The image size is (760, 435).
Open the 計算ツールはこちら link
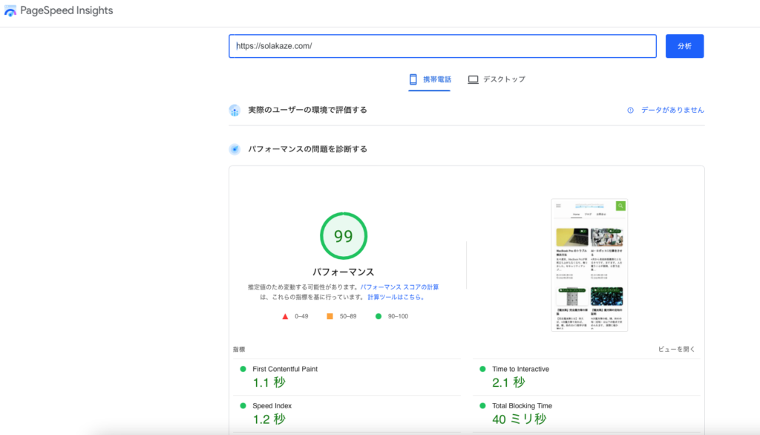tap(396, 297)
